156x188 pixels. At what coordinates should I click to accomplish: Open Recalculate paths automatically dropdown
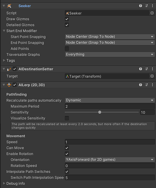(x=110, y=100)
